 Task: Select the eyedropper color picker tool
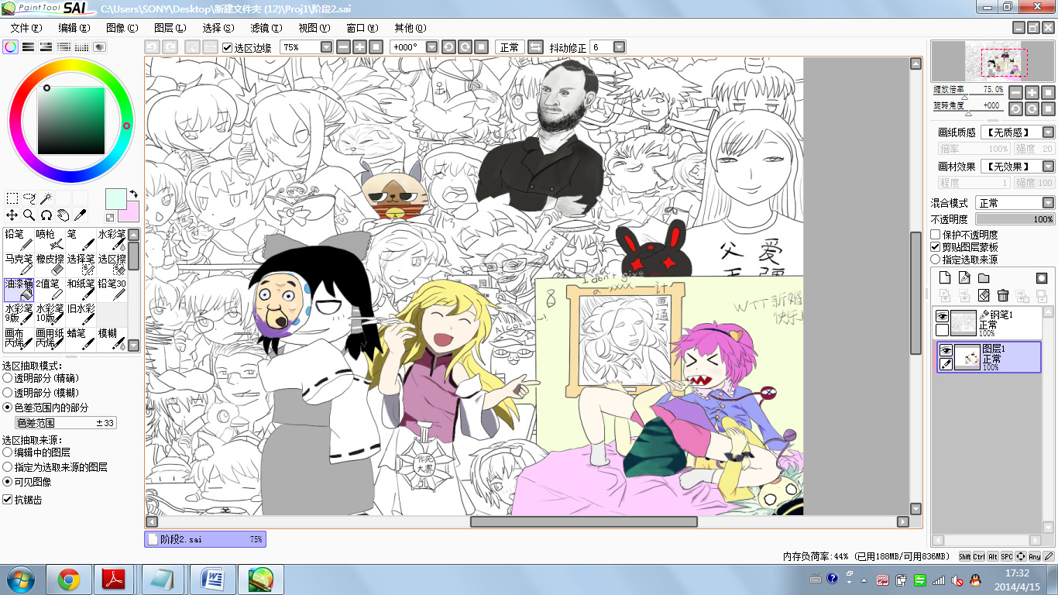[x=80, y=215]
